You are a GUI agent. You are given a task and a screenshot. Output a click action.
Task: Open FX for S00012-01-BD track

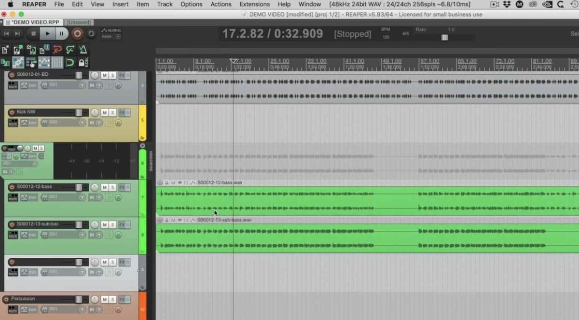(122, 75)
